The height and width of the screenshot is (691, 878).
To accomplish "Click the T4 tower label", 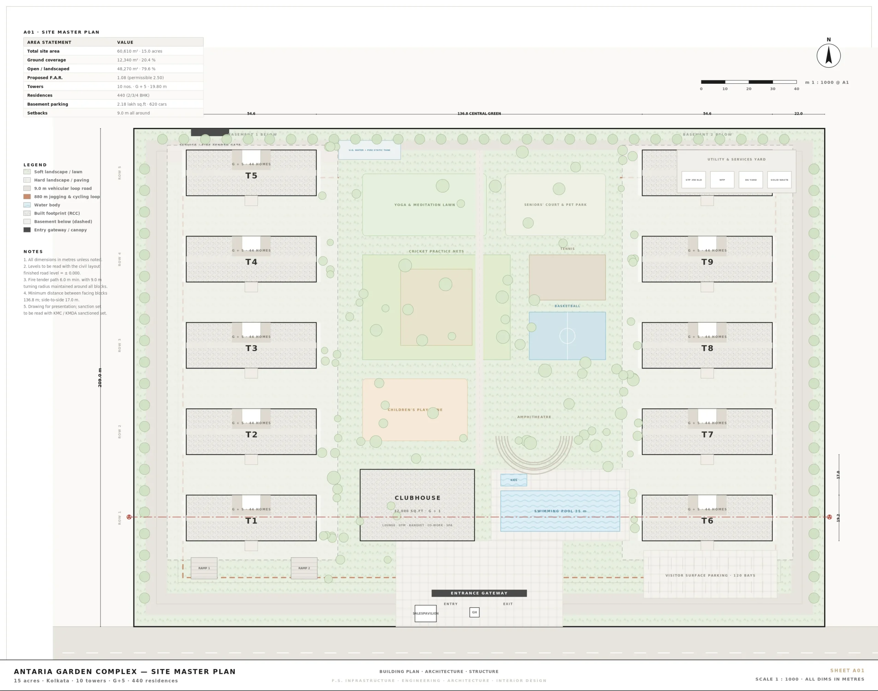I will (251, 262).
